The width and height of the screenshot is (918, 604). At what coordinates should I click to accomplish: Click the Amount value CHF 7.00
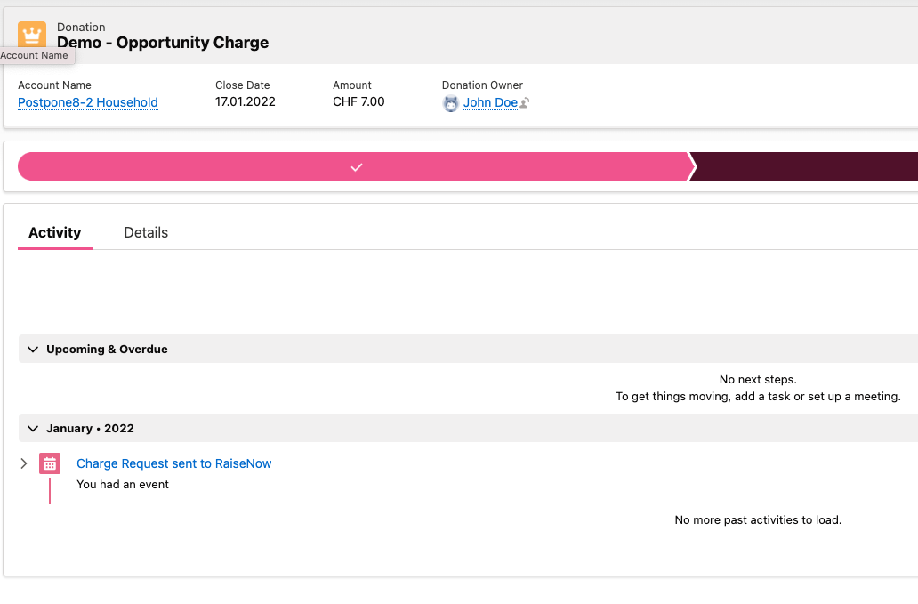pyautogui.click(x=358, y=101)
